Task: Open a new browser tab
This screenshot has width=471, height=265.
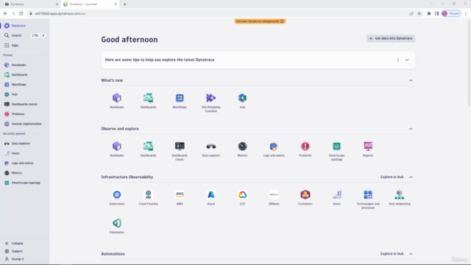Action: (124, 4)
